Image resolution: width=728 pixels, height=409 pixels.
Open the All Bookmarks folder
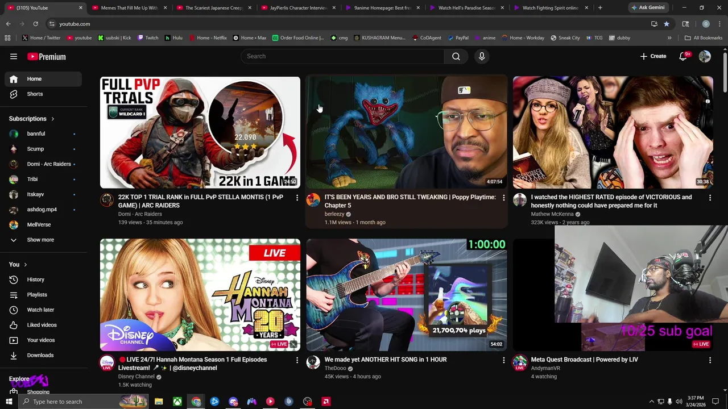pos(704,37)
